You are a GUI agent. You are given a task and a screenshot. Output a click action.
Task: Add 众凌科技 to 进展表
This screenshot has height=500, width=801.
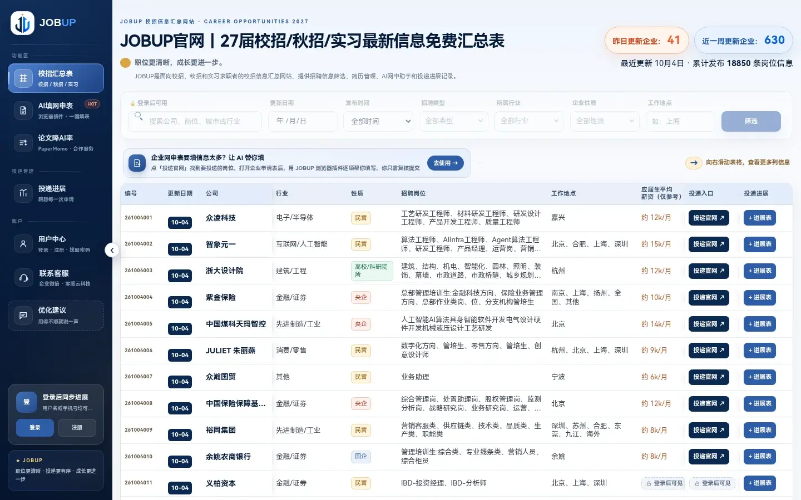(x=760, y=218)
